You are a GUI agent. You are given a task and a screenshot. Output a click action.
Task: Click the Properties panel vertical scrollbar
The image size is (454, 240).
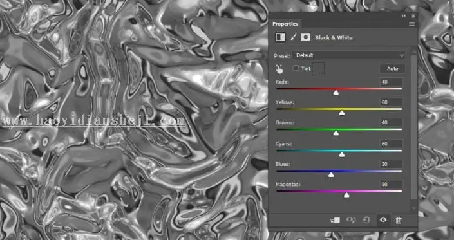[414, 127]
